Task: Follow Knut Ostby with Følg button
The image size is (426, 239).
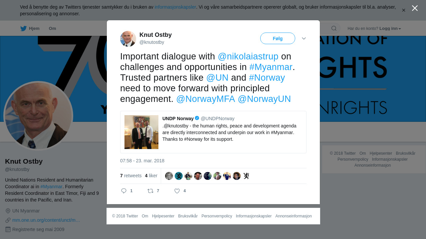Action: (278, 39)
